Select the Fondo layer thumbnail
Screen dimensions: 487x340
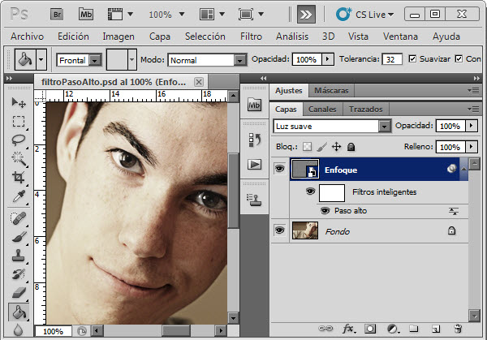point(305,230)
